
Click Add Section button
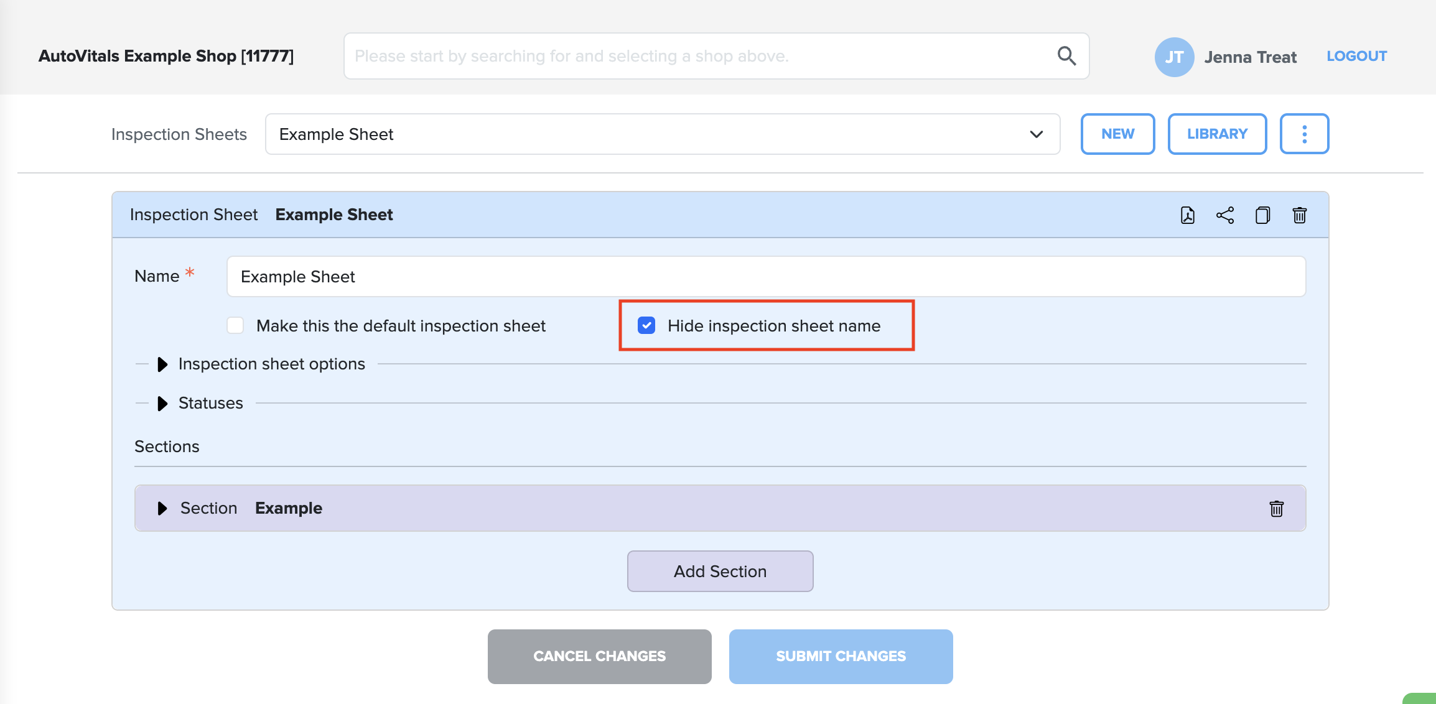pyautogui.click(x=720, y=571)
